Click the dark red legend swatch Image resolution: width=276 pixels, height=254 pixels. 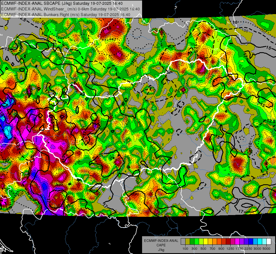tap(228, 242)
